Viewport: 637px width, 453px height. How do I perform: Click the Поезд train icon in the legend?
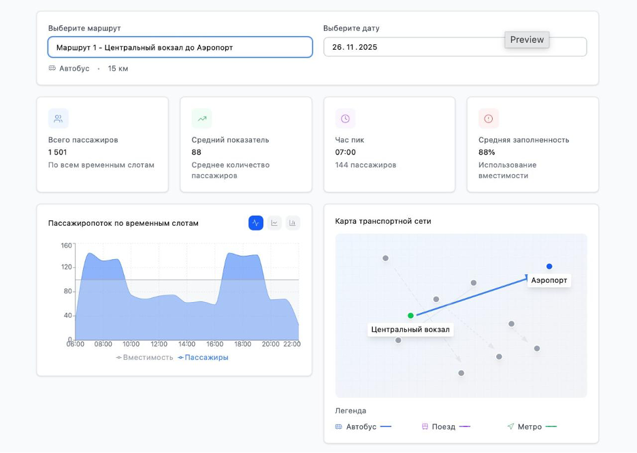[x=425, y=426]
